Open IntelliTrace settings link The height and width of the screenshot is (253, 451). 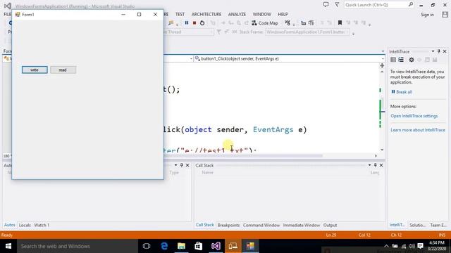click(414, 116)
